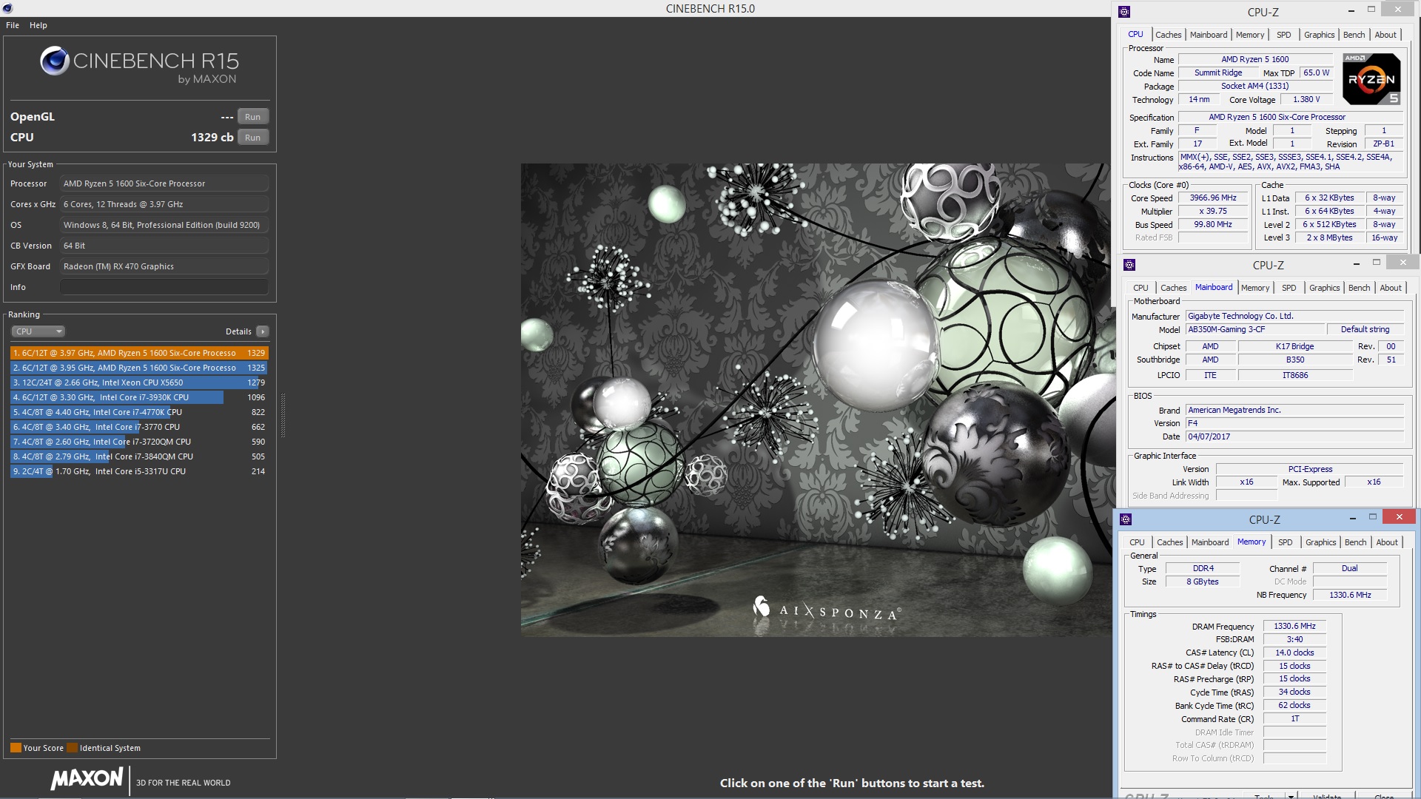Open CPU tab in middle CPU-Z window

pyautogui.click(x=1141, y=288)
